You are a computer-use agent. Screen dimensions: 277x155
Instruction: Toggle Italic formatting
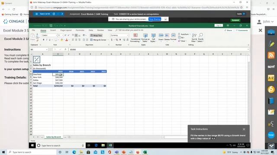click(47, 40)
